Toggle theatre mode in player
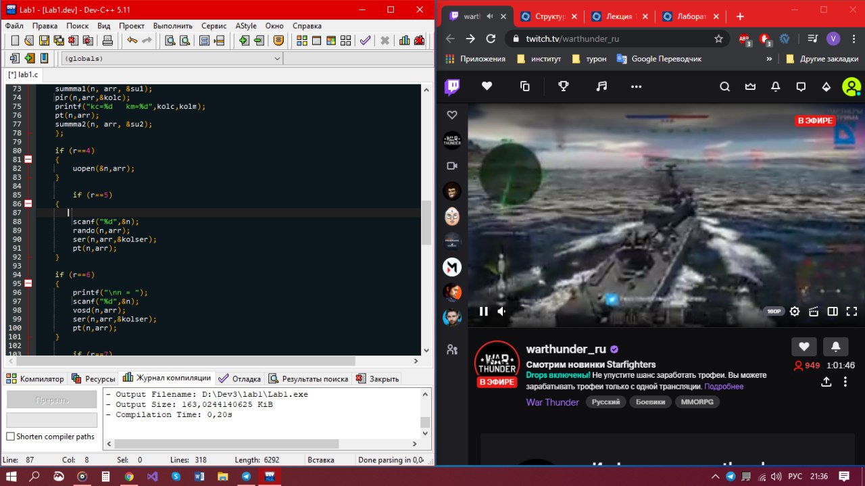 point(833,311)
